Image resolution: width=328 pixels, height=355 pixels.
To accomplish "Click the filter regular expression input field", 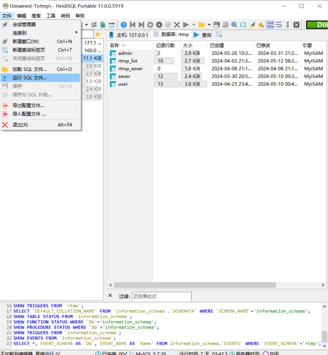I will tap(162, 296).
